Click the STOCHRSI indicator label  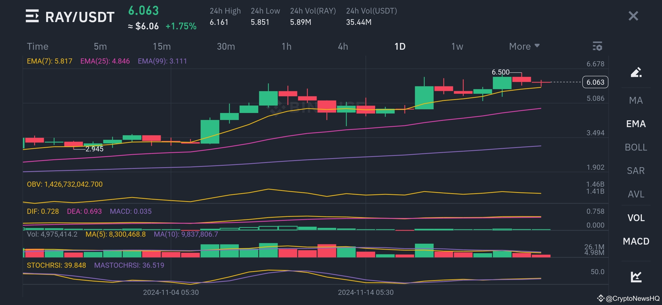[x=56, y=265]
